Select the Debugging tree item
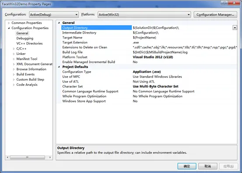242x173 pixels. (25, 38)
